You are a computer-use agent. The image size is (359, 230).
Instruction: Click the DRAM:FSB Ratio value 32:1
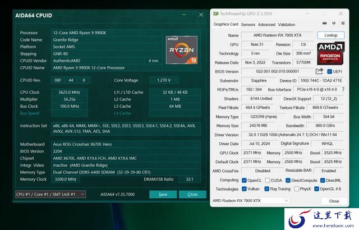pos(190,179)
